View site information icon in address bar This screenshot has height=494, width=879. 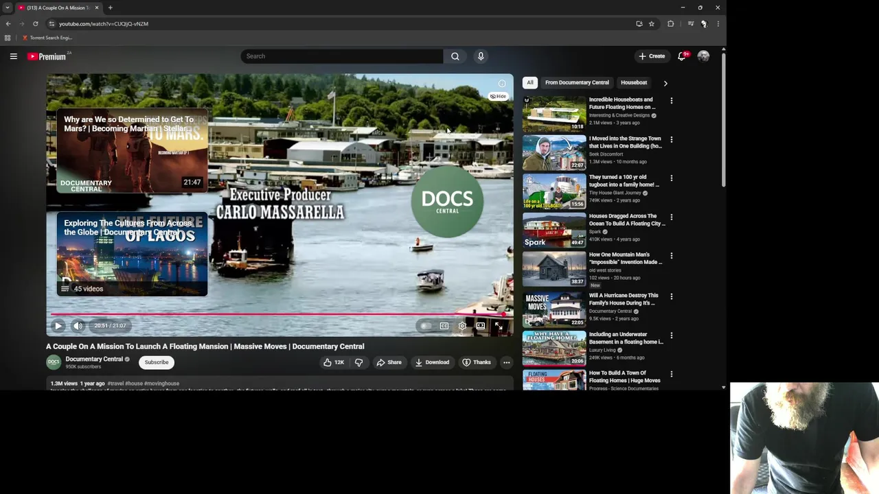click(x=52, y=24)
